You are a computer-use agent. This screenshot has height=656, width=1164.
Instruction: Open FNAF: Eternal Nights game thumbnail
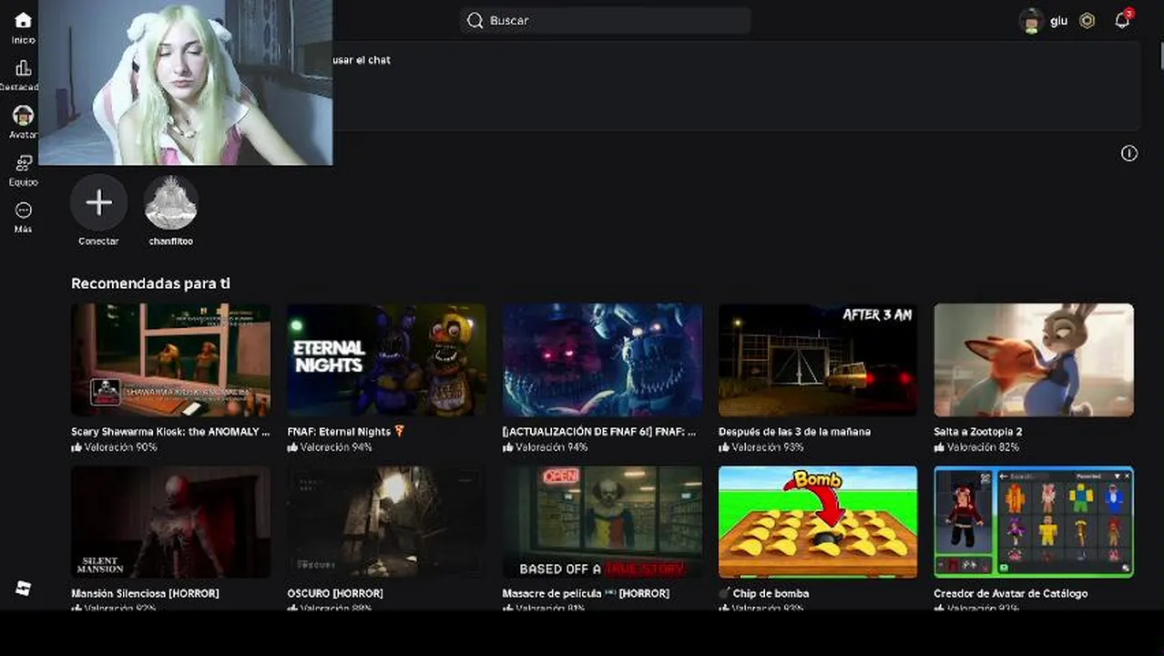(x=386, y=360)
